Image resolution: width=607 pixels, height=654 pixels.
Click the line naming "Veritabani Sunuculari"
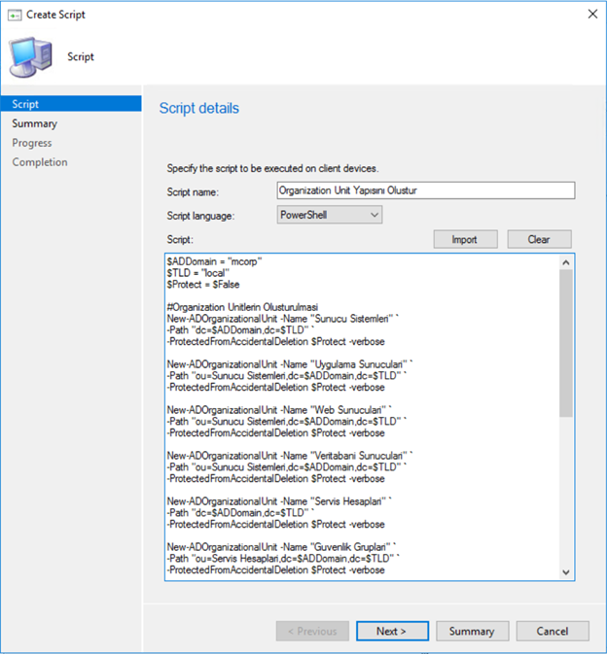tap(290, 456)
